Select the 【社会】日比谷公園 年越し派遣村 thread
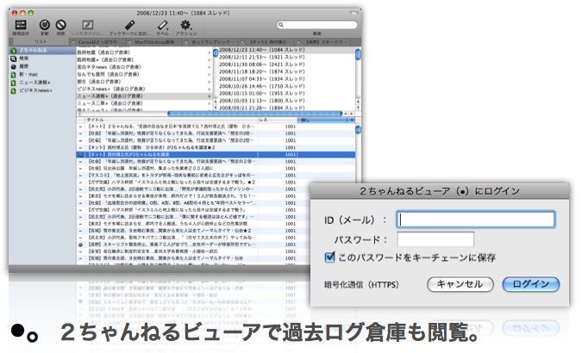The width and height of the screenshot is (582, 353). point(216,169)
